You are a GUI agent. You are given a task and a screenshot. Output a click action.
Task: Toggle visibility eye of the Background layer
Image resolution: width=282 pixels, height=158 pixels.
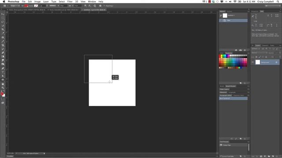pos(252,62)
